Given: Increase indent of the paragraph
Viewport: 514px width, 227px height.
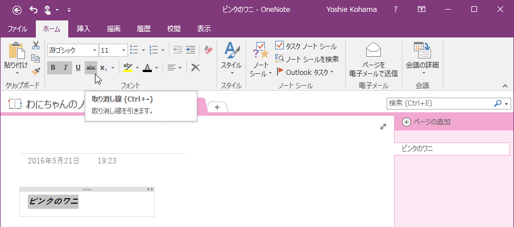Looking at the screenshot, I should coord(190,50).
